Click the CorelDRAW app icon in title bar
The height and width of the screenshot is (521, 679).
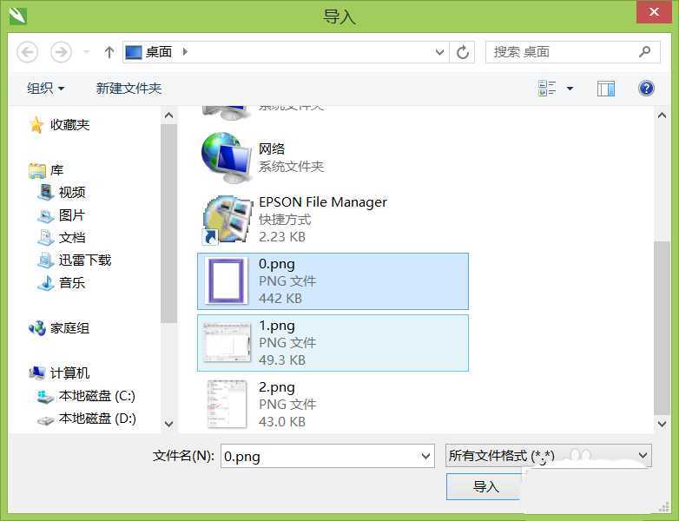(17, 16)
